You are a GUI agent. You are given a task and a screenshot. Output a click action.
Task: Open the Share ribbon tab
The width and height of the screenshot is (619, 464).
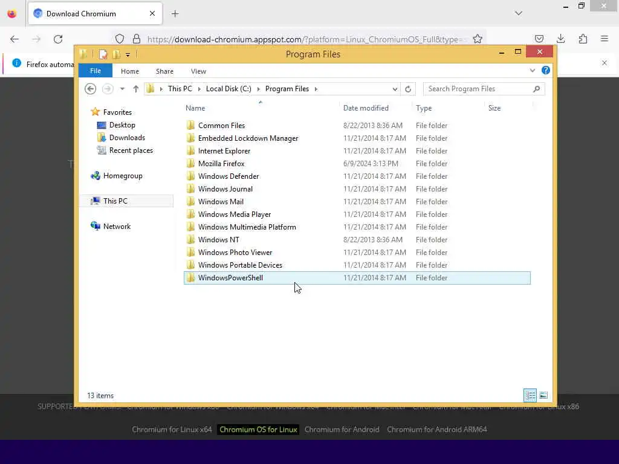coord(164,71)
